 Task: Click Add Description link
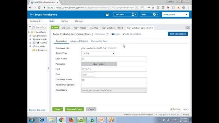coord(132,34)
